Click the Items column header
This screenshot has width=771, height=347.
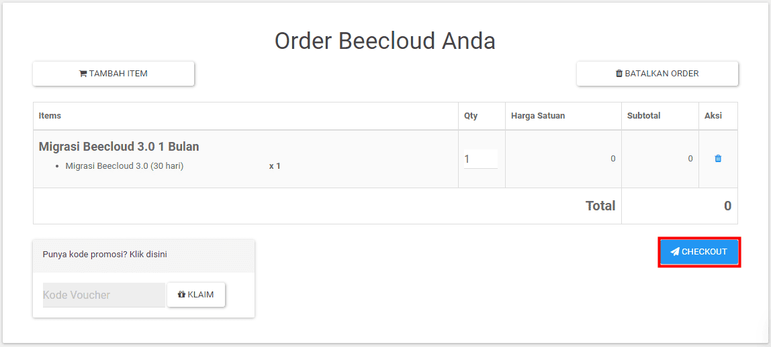tap(50, 116)
